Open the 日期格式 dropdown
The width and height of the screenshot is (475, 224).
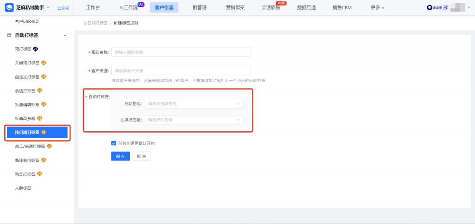[x=194, y=104]
